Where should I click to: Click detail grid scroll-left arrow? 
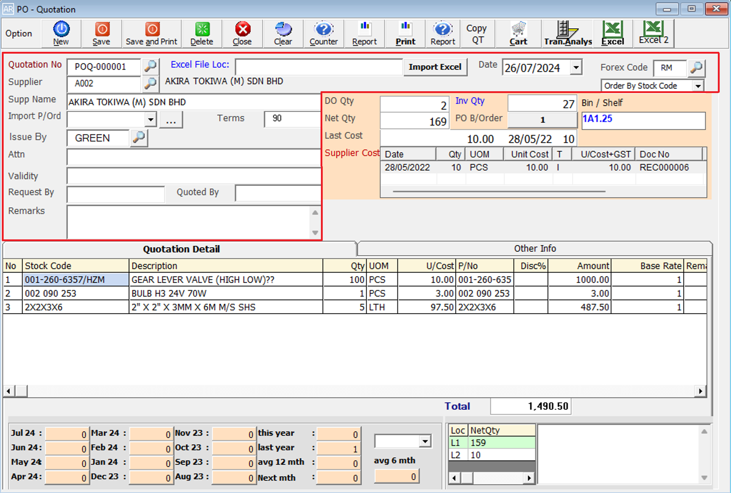8,391
